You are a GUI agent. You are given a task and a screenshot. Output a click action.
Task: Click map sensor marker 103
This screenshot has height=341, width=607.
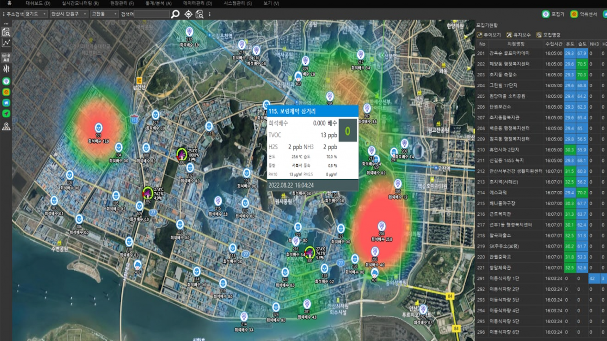point(54,201)
